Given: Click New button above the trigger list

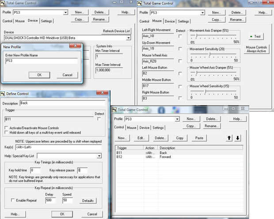Looking at the screenshot, I should [x=122, y=138].
